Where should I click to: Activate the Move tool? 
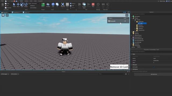[x=18, y=5]
